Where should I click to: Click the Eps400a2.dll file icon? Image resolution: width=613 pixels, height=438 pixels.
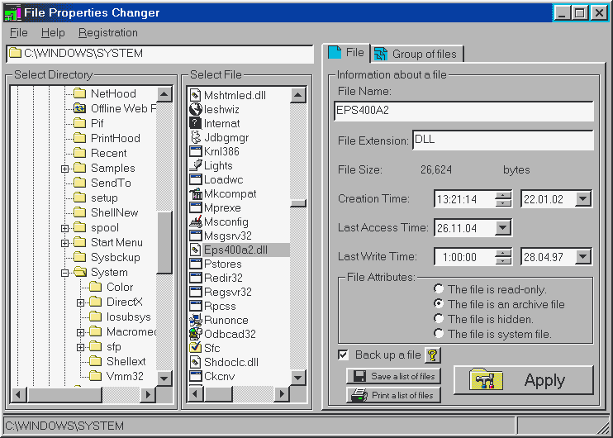[x=195, y=250]
